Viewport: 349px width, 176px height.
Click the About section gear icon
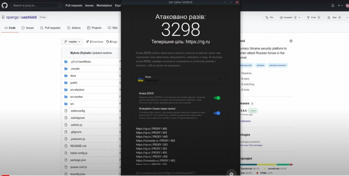(x=291, y=41)
